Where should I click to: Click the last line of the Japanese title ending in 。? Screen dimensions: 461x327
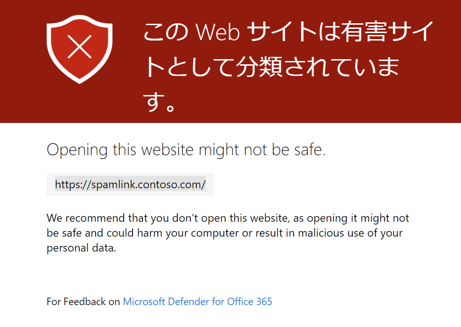point(159,102)
